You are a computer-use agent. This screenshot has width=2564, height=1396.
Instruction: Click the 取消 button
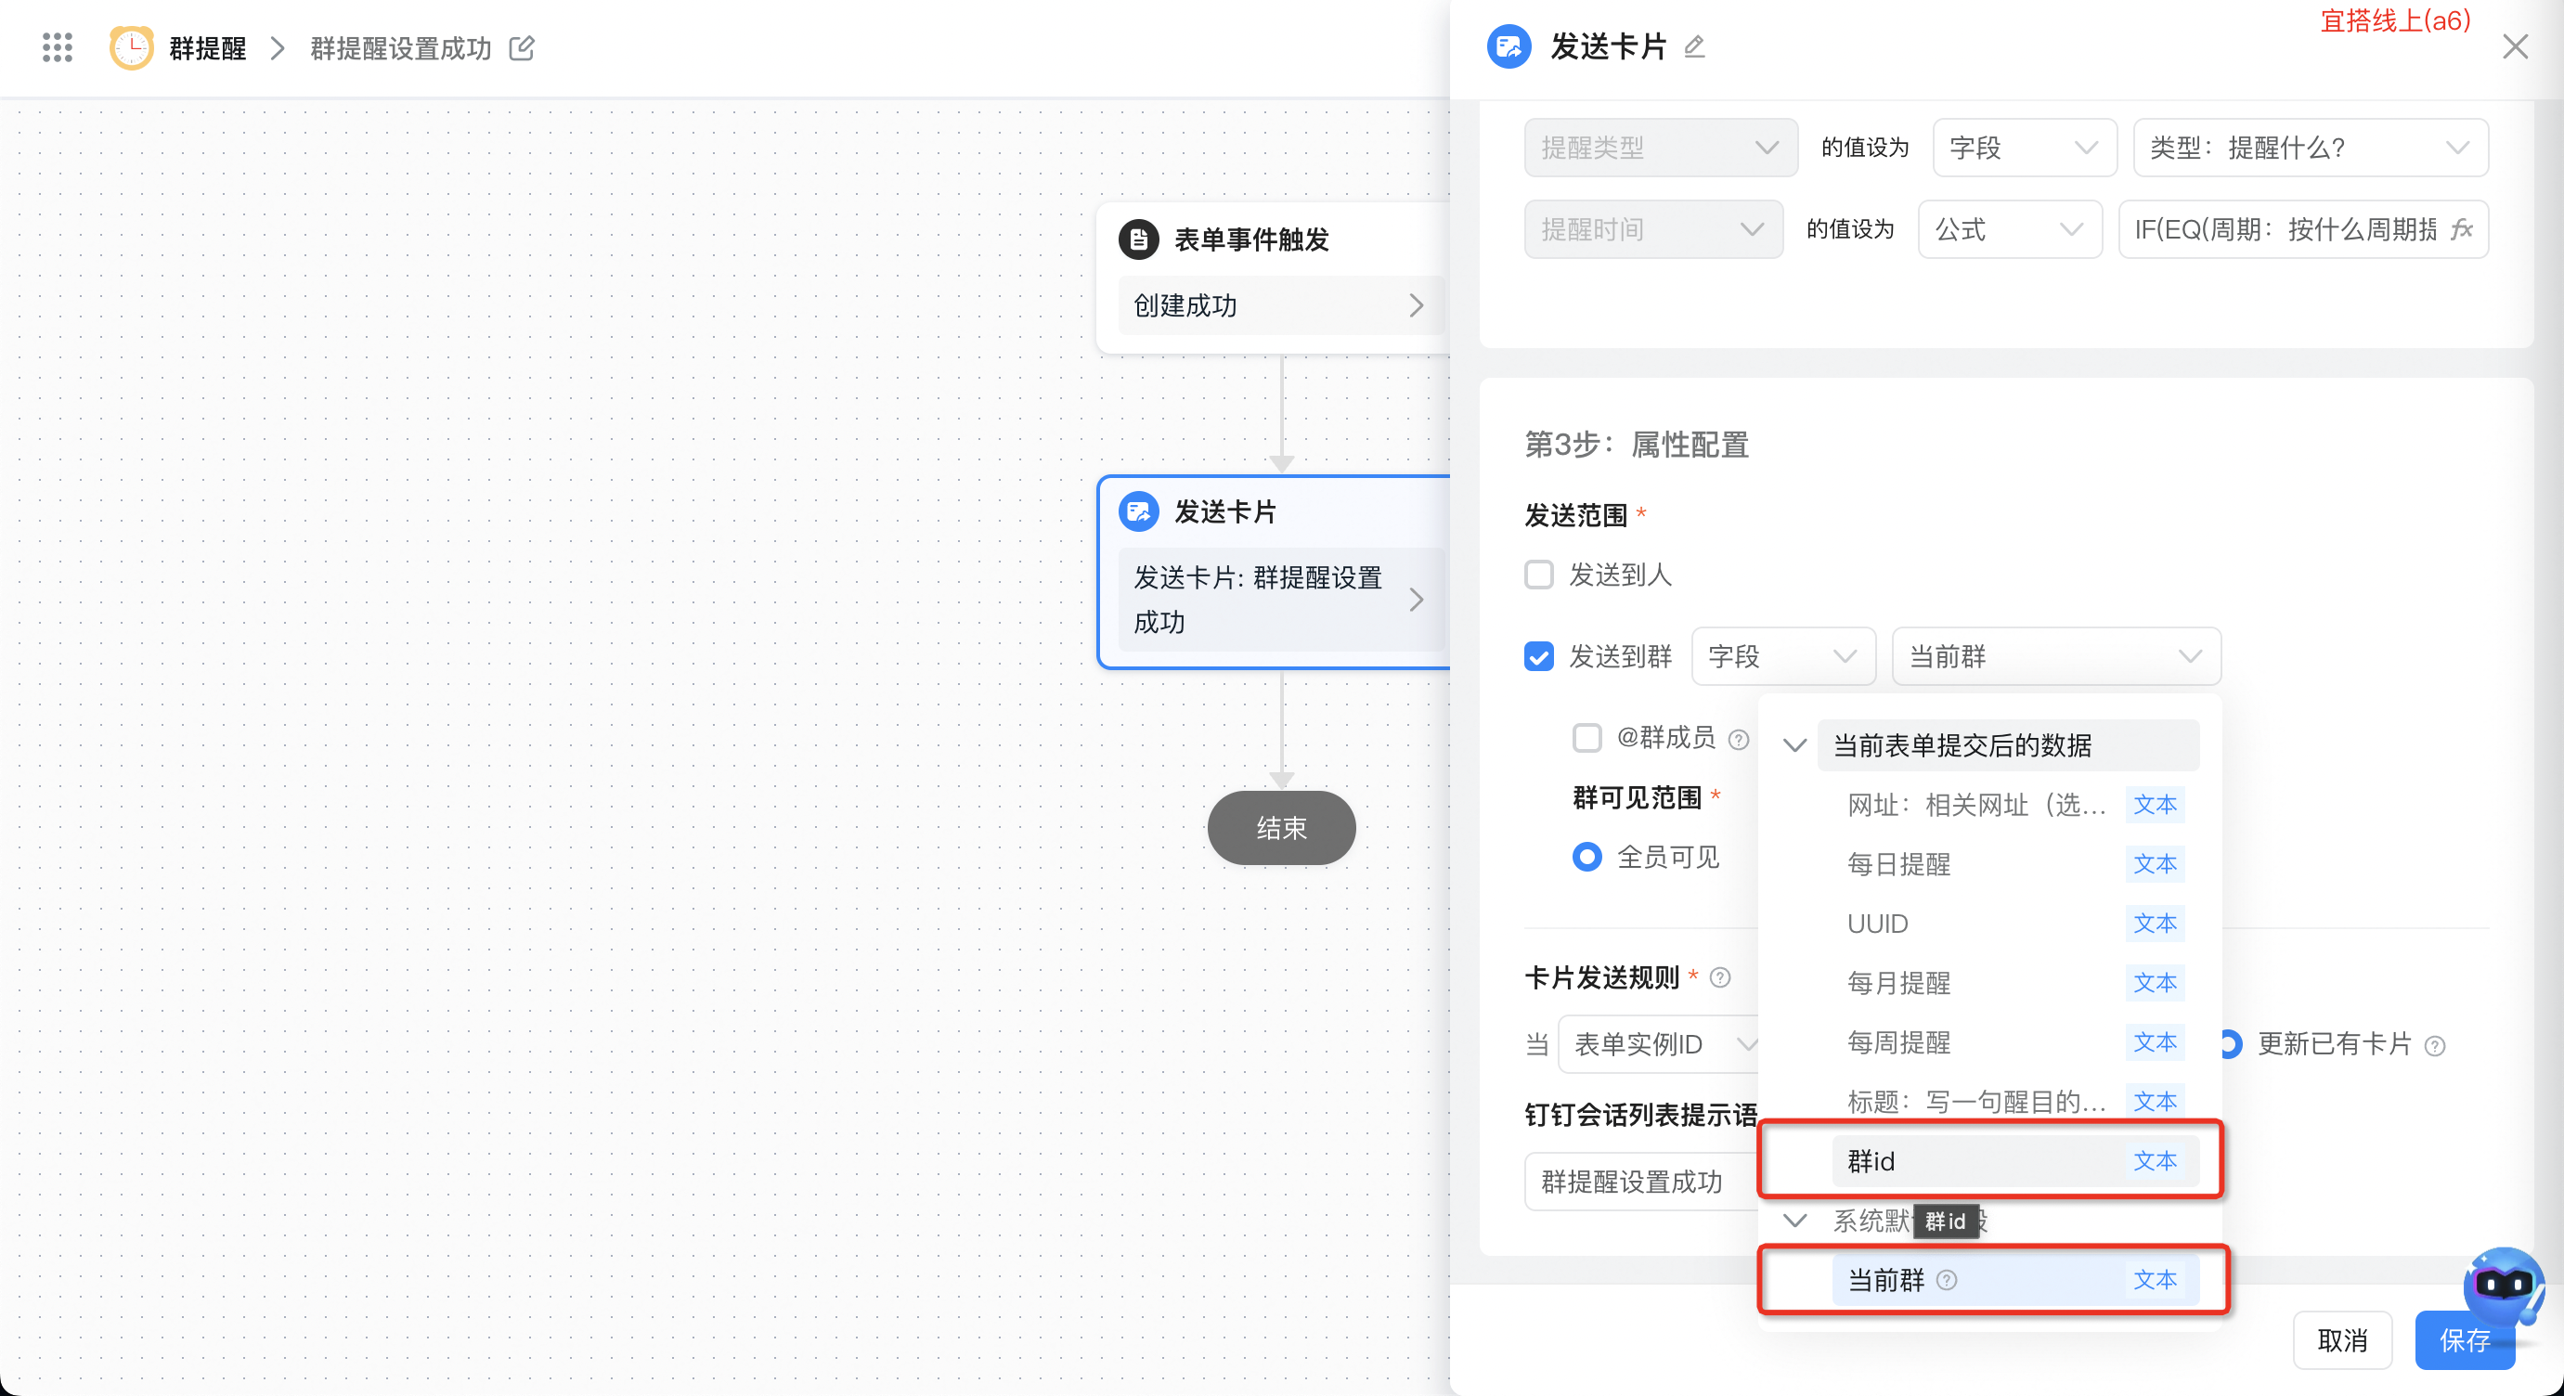[x=2342, y=1340]
